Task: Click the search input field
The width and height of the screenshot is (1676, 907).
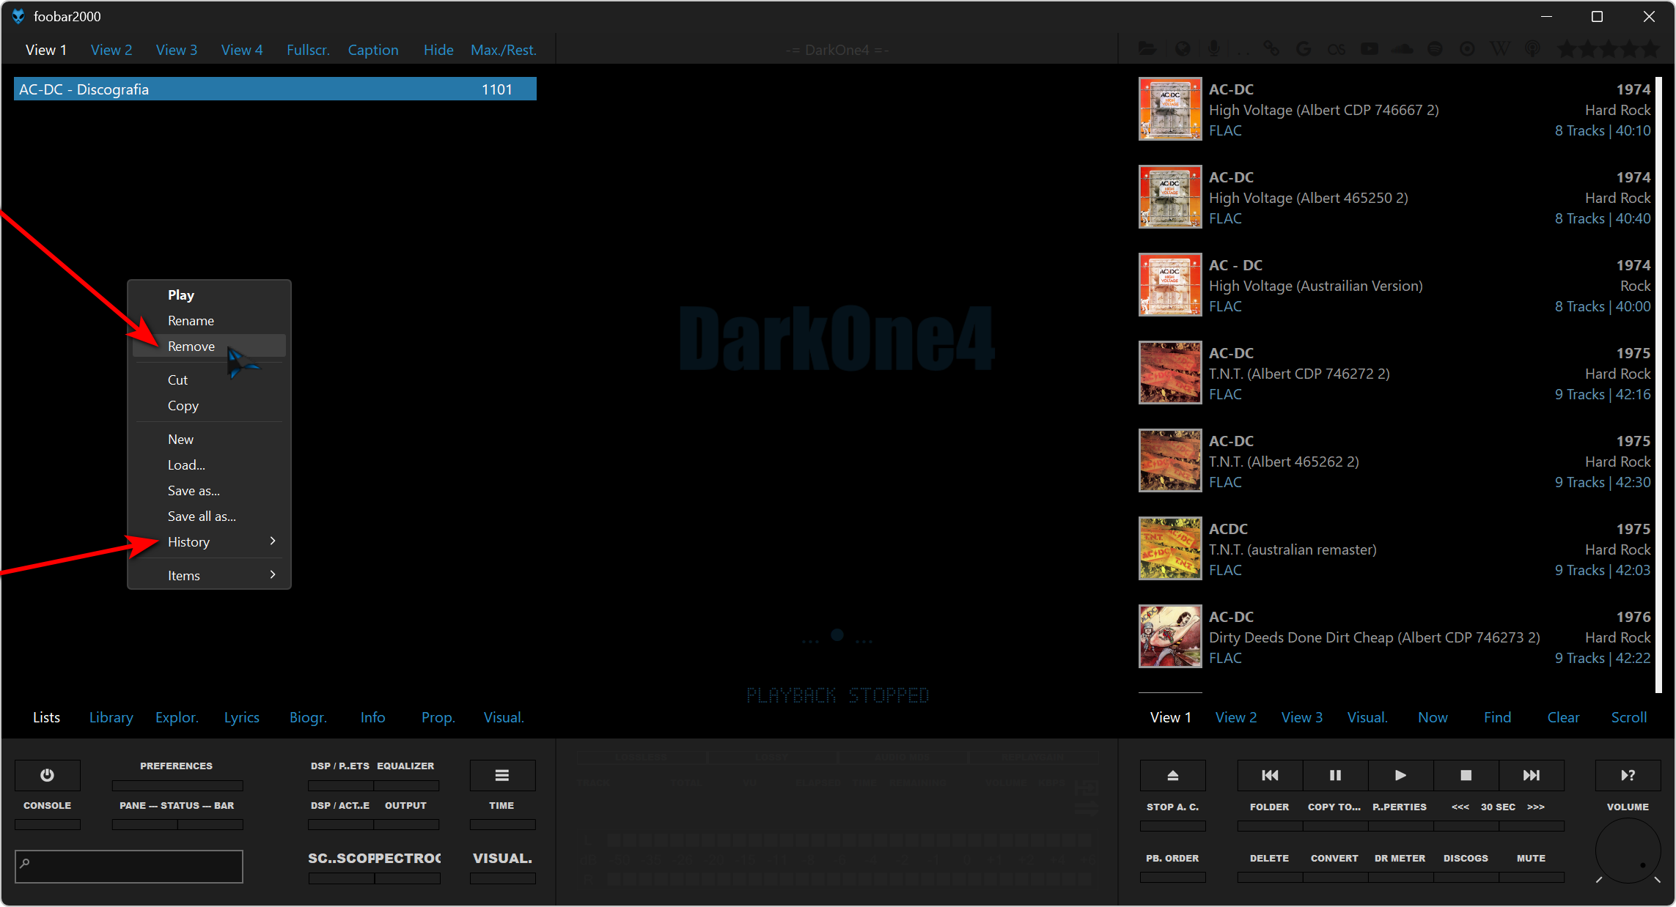Action: click(129, 867)
